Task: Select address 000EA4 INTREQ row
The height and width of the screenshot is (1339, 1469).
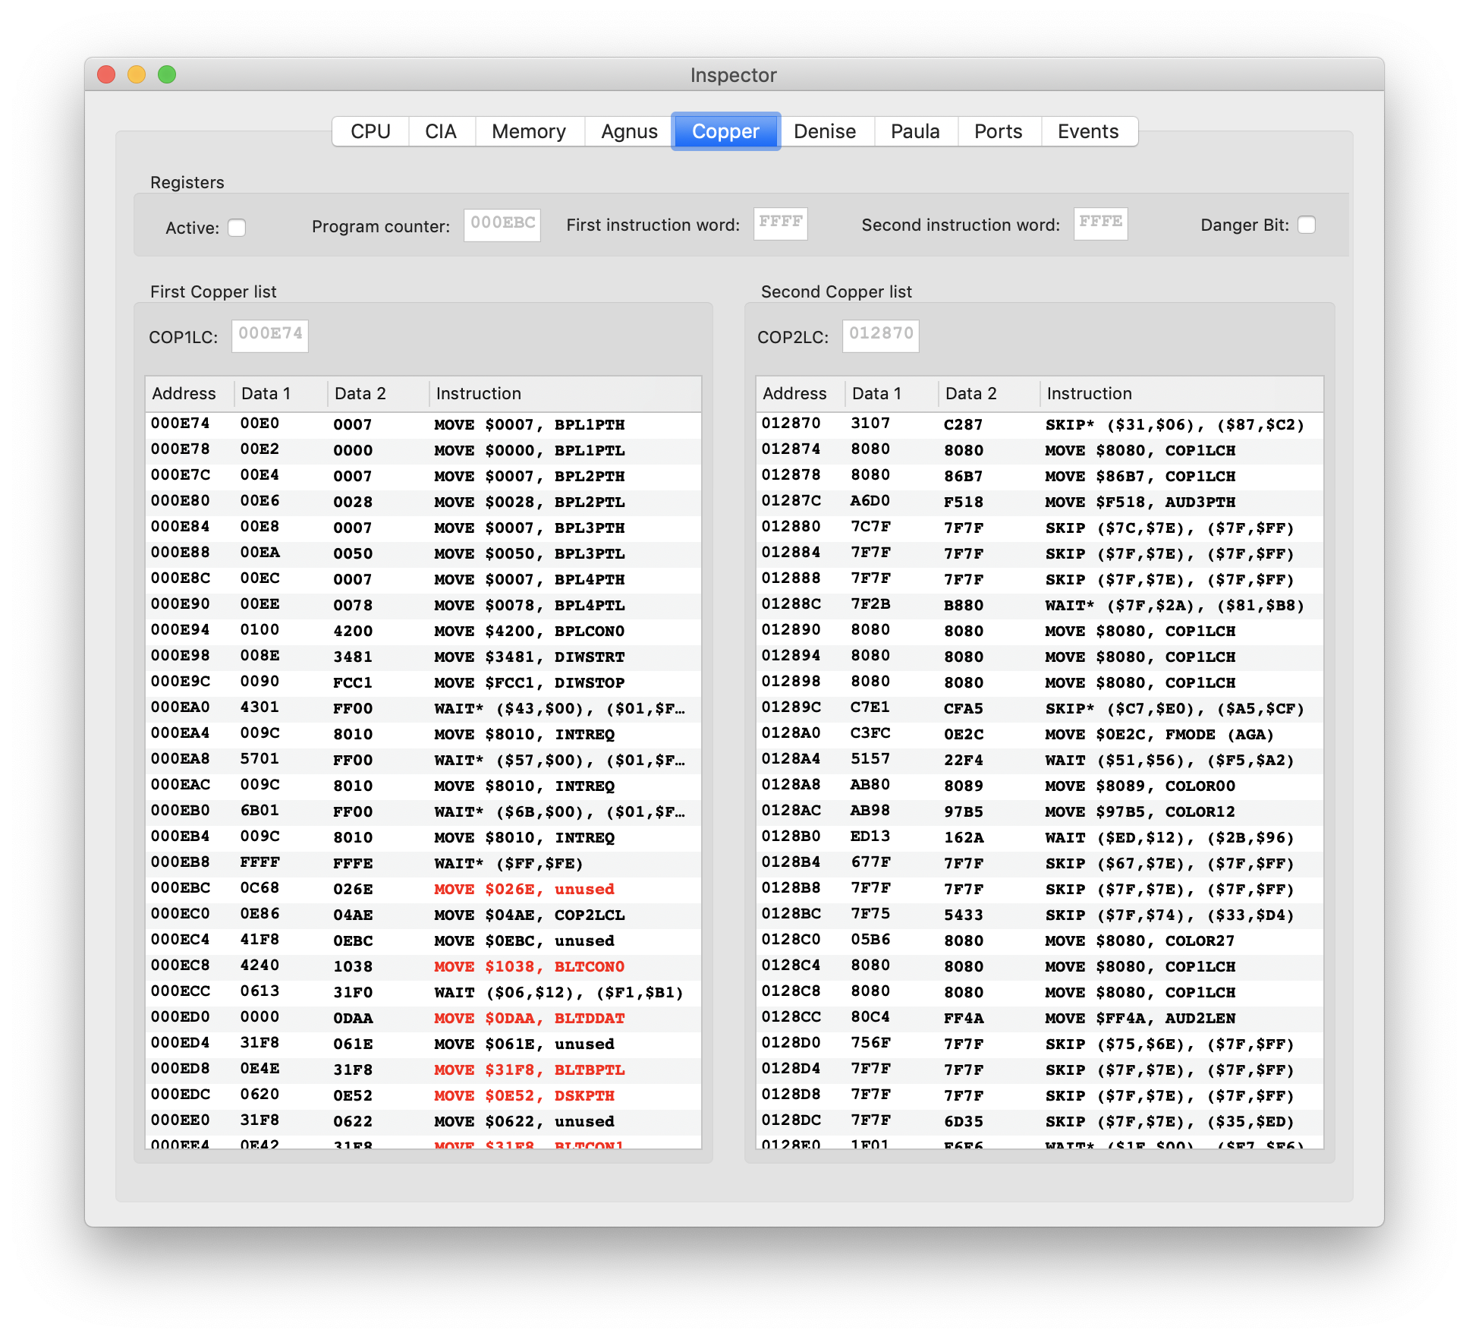Action: (x=423, y=734)
